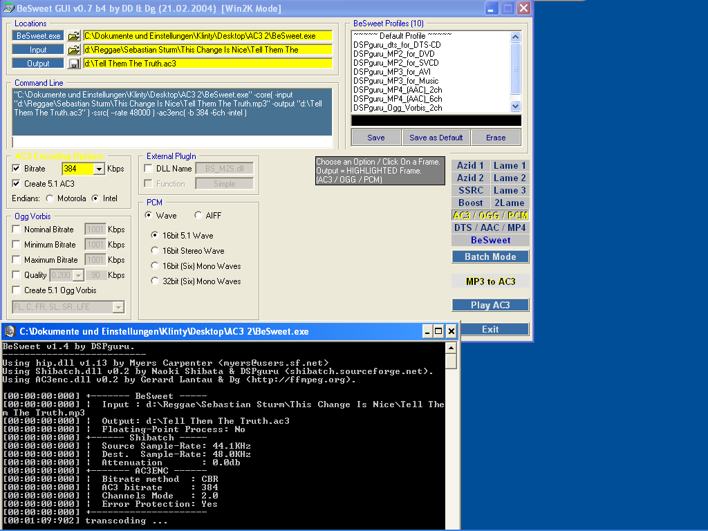Image resolution: width=708 pixels, height=531 pixels.
Task: Click the Play AC3 button
Action: pos(490,305)
